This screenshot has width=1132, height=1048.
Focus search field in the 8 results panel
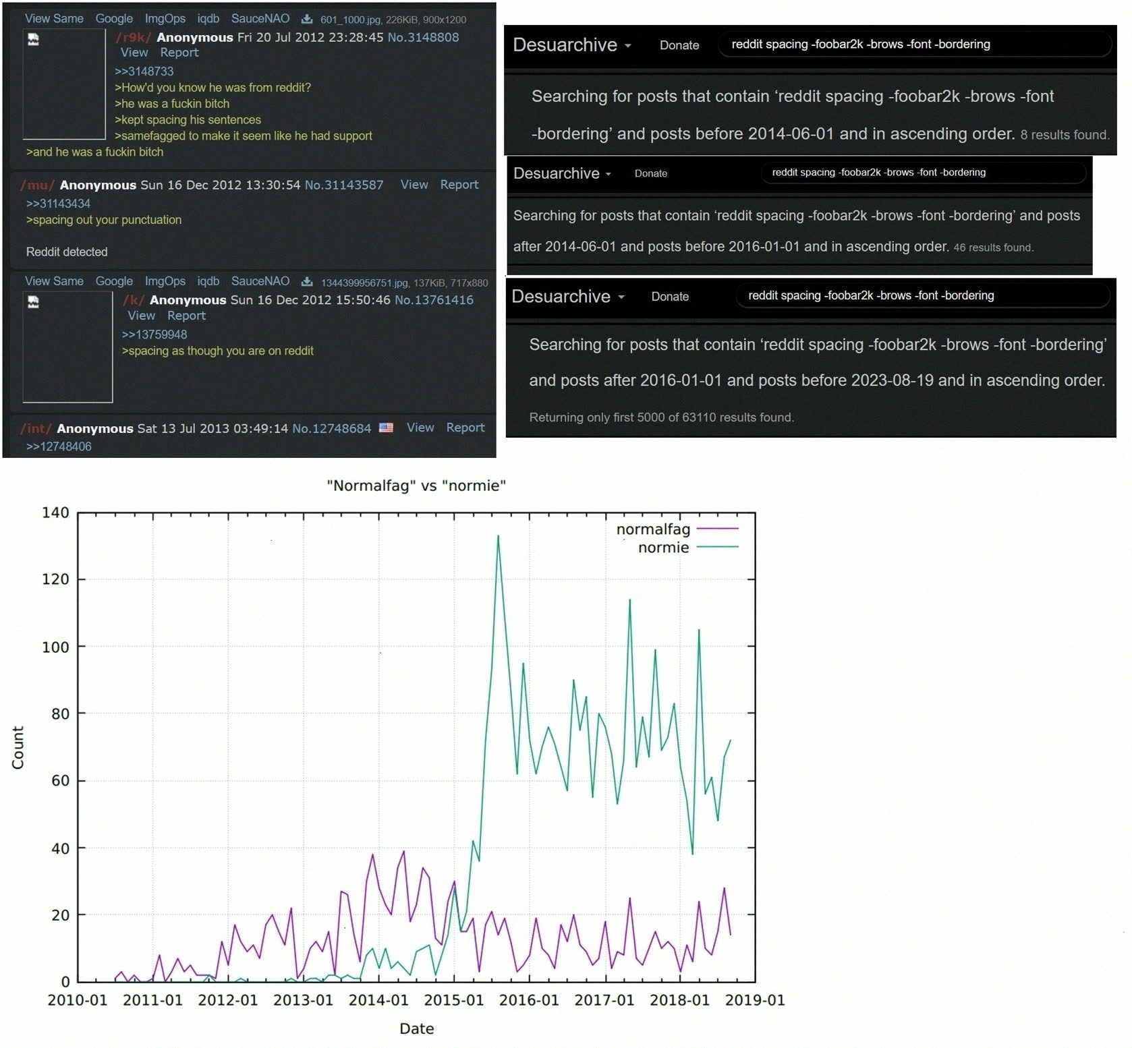pyautogui.click(x=914, y=45)
